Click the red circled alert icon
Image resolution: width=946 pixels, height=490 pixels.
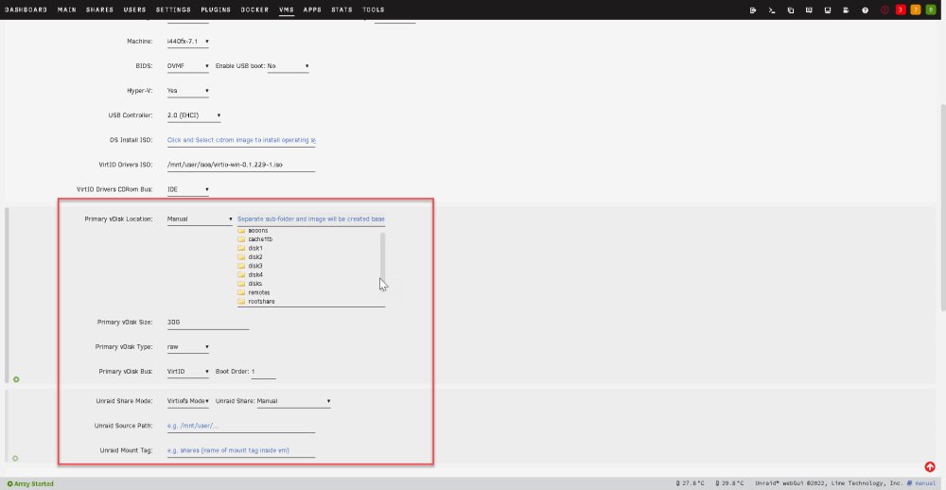pyautogui.click(x=885, y=10)
